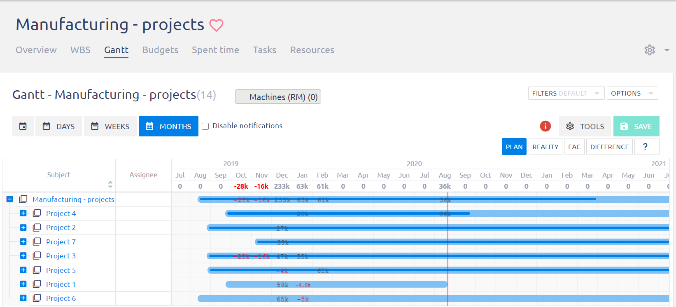Open the Resources tab
Screen dimensions: 676x307
tap(312, 50)
